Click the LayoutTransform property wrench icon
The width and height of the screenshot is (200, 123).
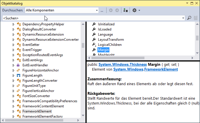94,40
